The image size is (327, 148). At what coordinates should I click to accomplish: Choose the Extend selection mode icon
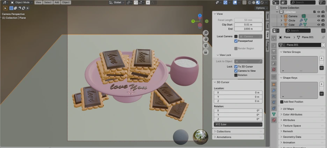[15, 8]
